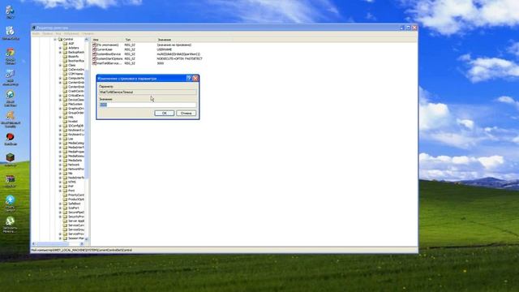Select the NTMS key
Screen dimensions: 519x292
[72, 182]
